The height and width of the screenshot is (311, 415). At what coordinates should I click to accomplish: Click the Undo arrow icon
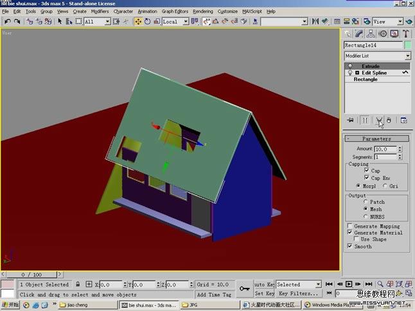[8, 21]
